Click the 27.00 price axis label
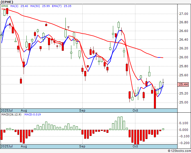Screen dimensions: 191x153 (x=184, y=14)
